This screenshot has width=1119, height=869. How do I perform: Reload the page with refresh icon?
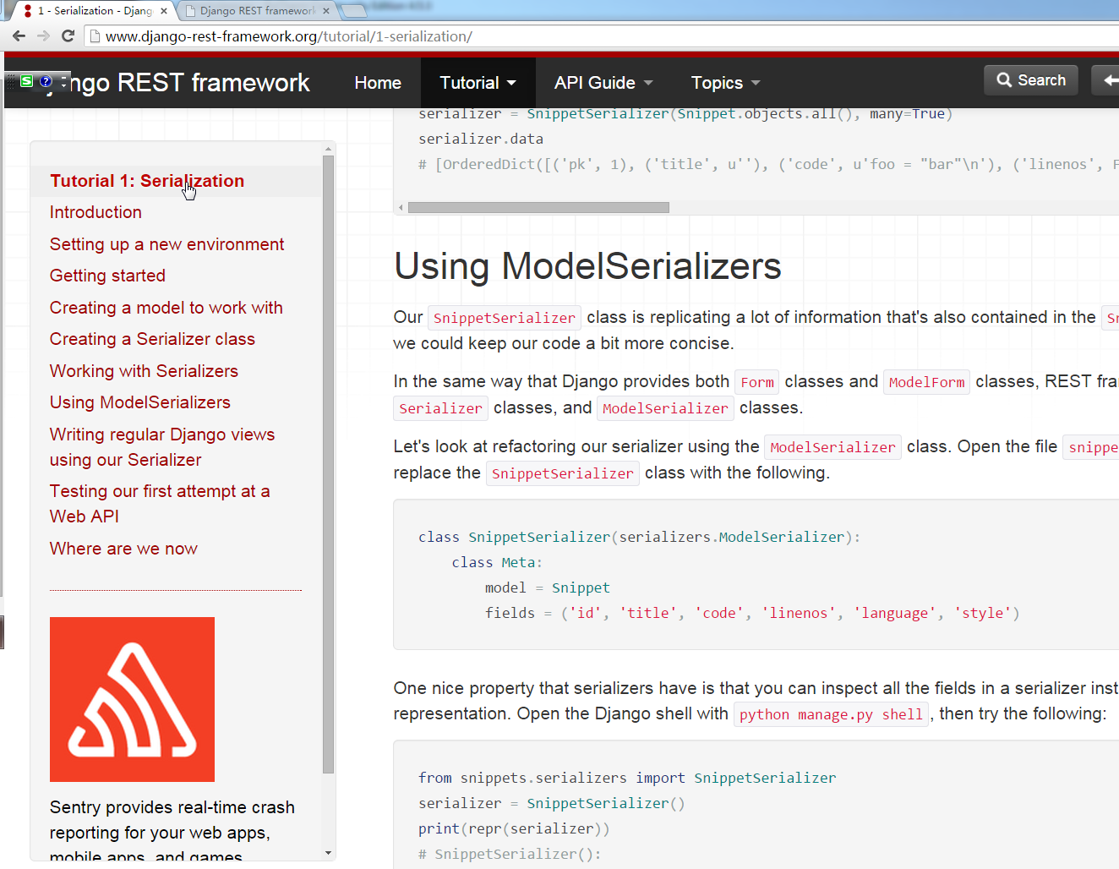[x=68, y=36]
